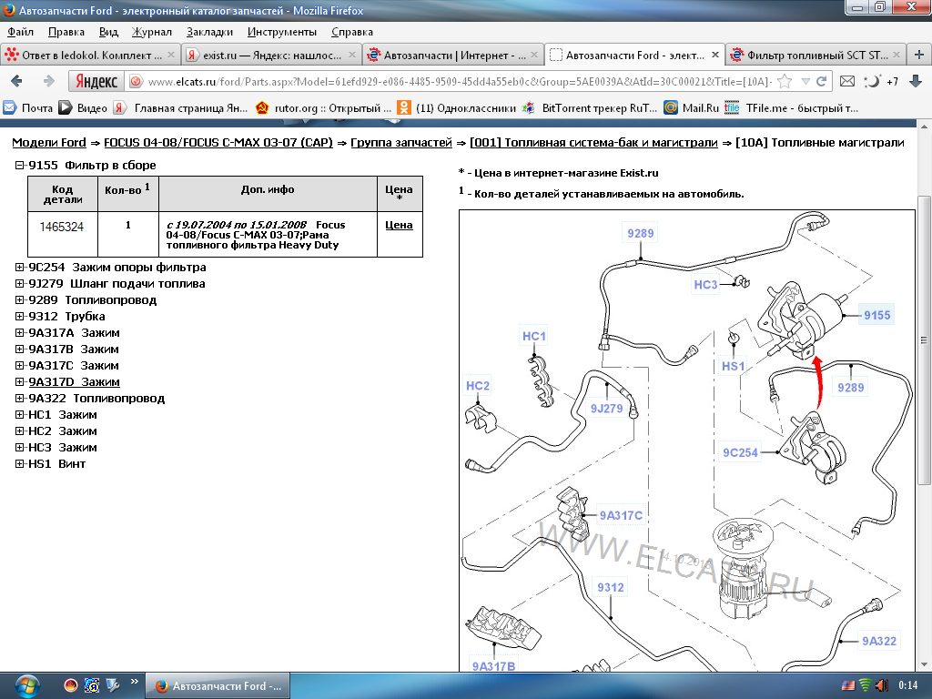Open the URL history dropdown arrow
This screenshot has height=699, width=932.
[805, 81]
